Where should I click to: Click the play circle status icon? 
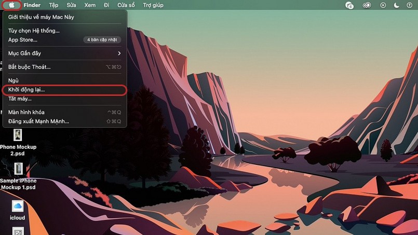383,5
